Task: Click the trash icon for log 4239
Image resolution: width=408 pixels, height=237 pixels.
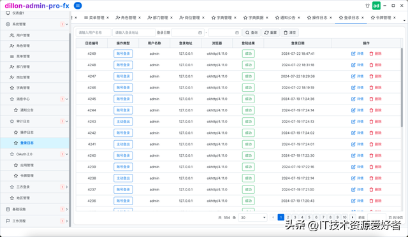Action: click(x=371, y=167)
